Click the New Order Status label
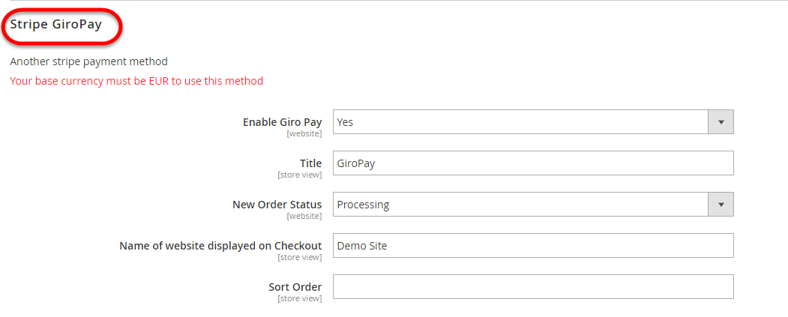This screenshot has height=317, width=788. 277,205
